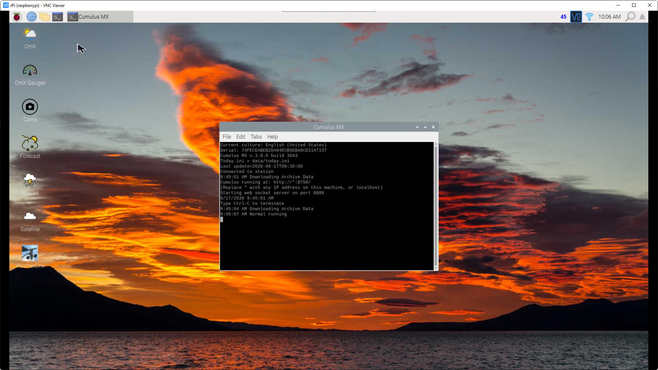The height and width of the screenshot is (370, 658).
Task: Click the 'Today.ini = data/today.ini' line
Action: 255,161
